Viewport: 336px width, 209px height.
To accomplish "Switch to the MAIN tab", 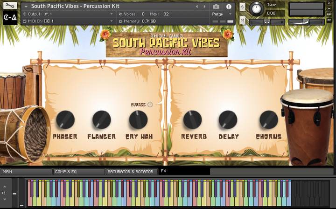I will [27, 172].
